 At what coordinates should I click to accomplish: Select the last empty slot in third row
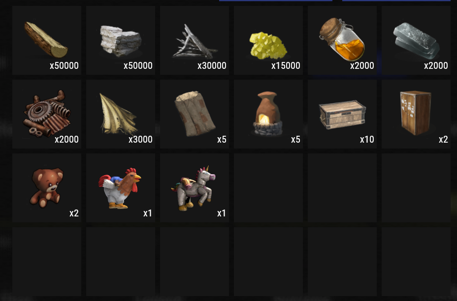coord(416,188)
